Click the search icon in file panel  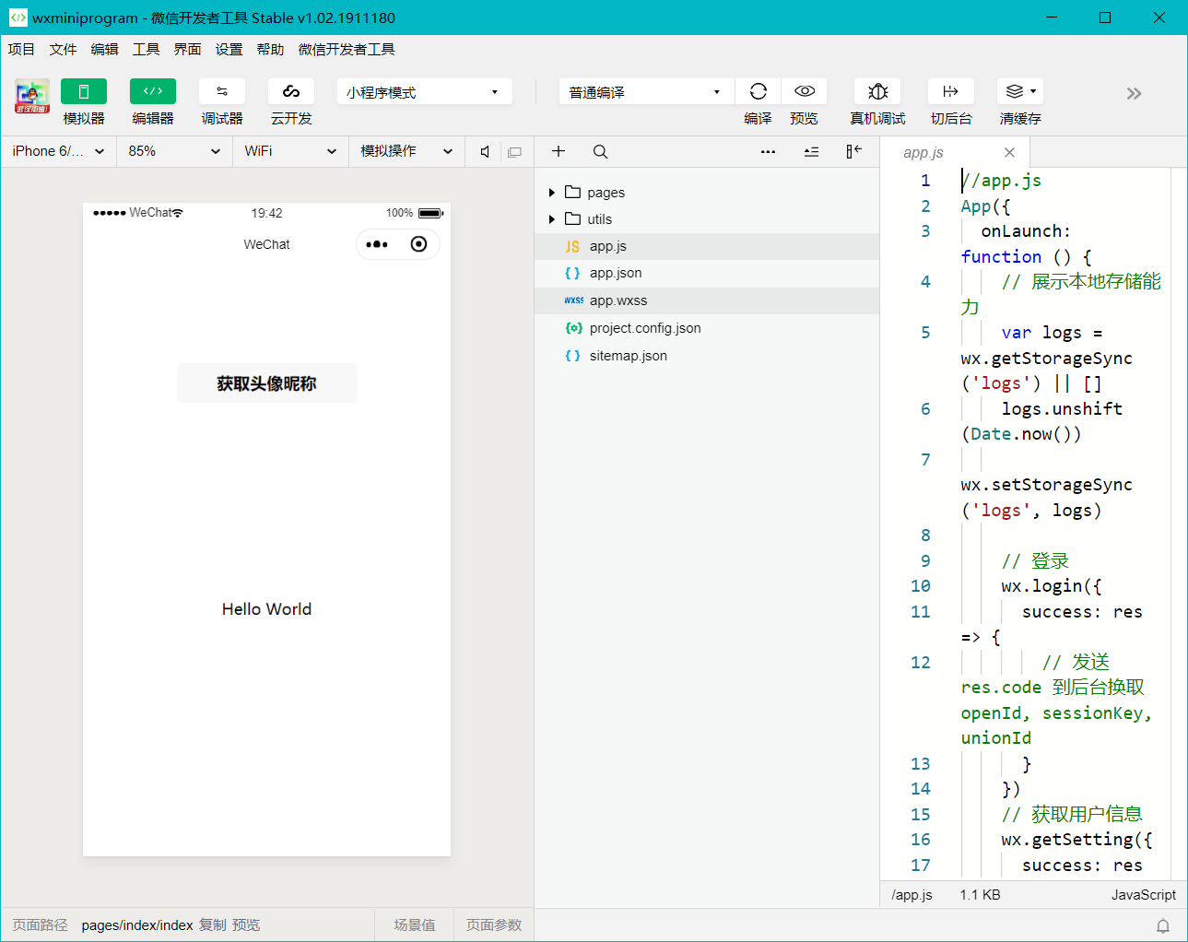click(x=600, y=152)
